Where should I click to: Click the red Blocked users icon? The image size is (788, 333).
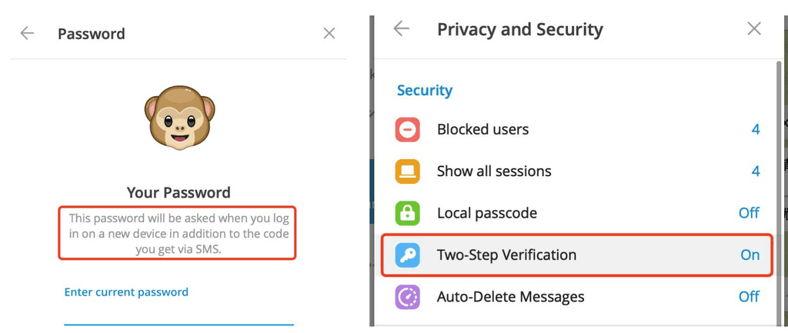pos(407,129)
